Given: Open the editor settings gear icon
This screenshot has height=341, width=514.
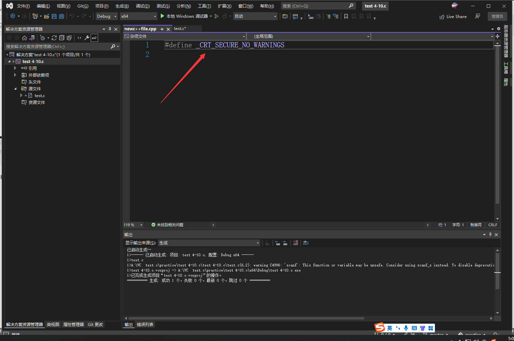Looking at the screenshot, I should [499, 29].
